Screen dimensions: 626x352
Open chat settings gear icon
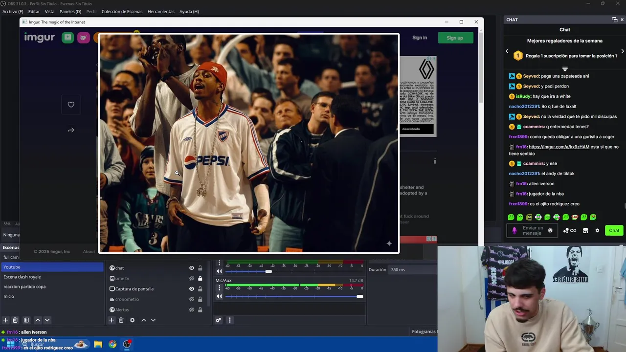pos(597,230)
